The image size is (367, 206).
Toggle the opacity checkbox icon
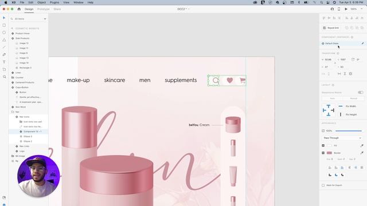point(323,131)
